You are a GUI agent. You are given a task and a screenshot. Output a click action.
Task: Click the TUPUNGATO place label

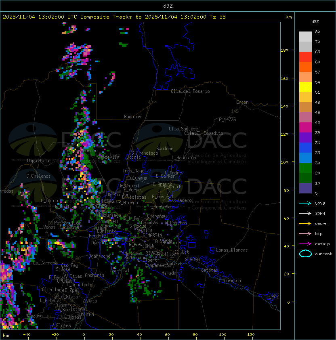[65, 281]
